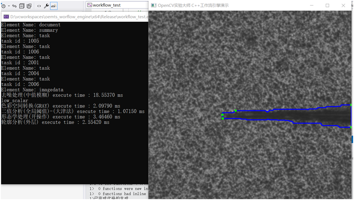
Task: Click the 'task id : 2004' line
Action: point(20,74)
